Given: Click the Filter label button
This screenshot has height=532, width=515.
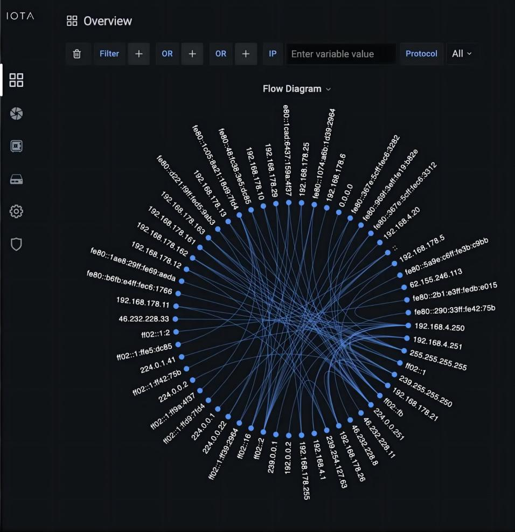Looking at the screenshot, I should pyautogui.click(x=109, y=54).
